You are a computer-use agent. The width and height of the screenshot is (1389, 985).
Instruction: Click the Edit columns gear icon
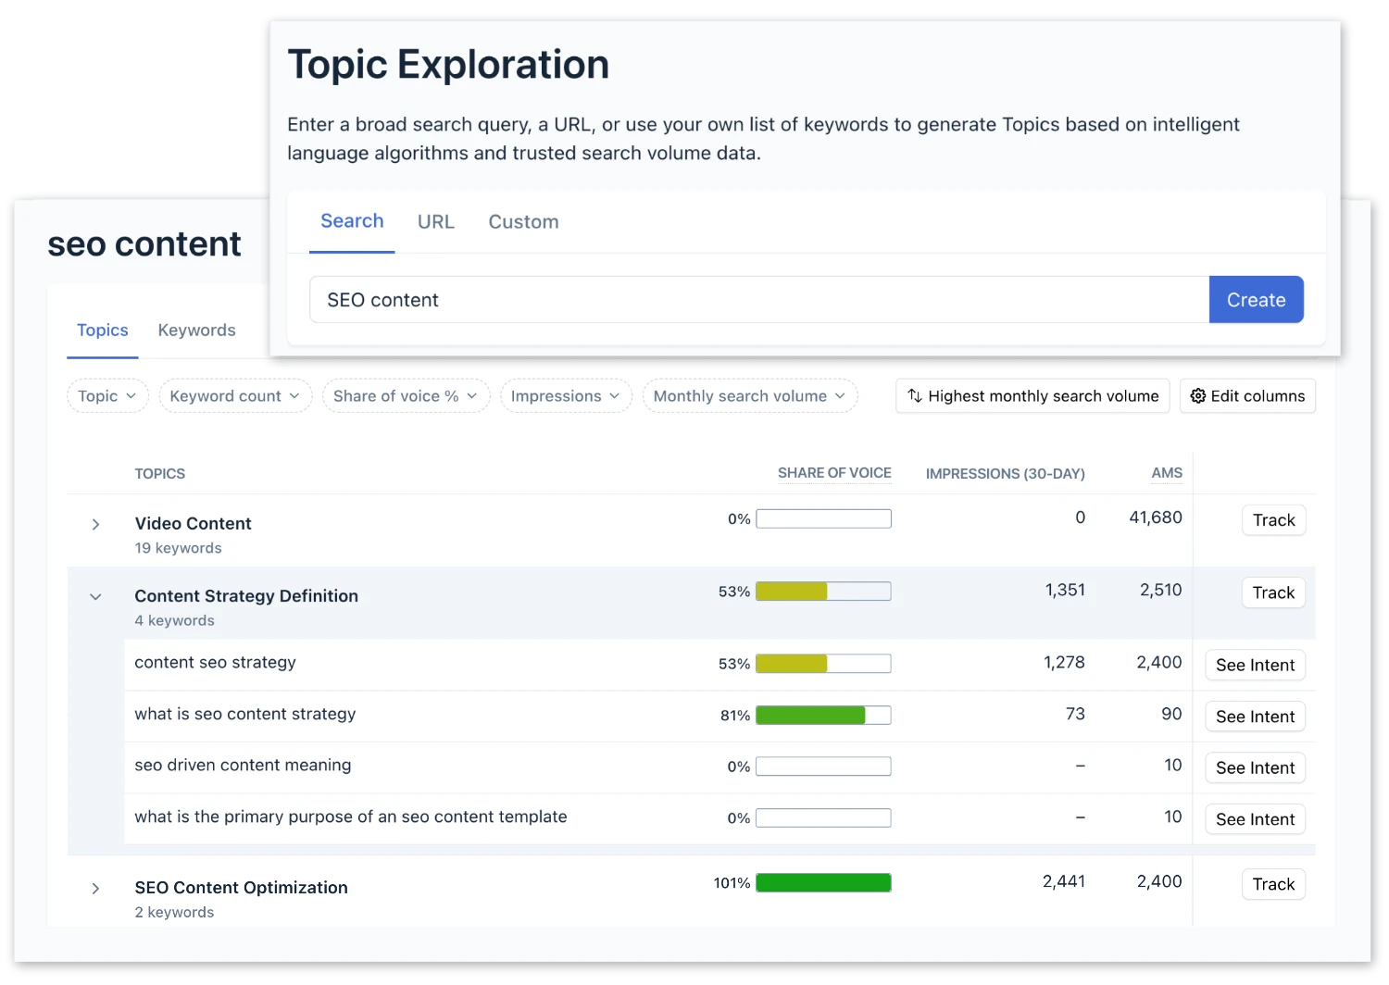click(1201, 395)
